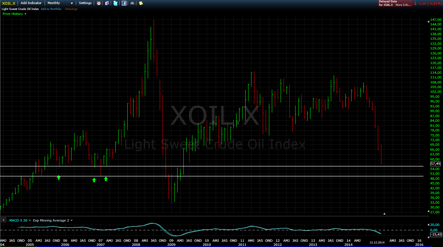
Task: Click the XOIL.X ticker symbol field
Action: [x=8, y=3]
